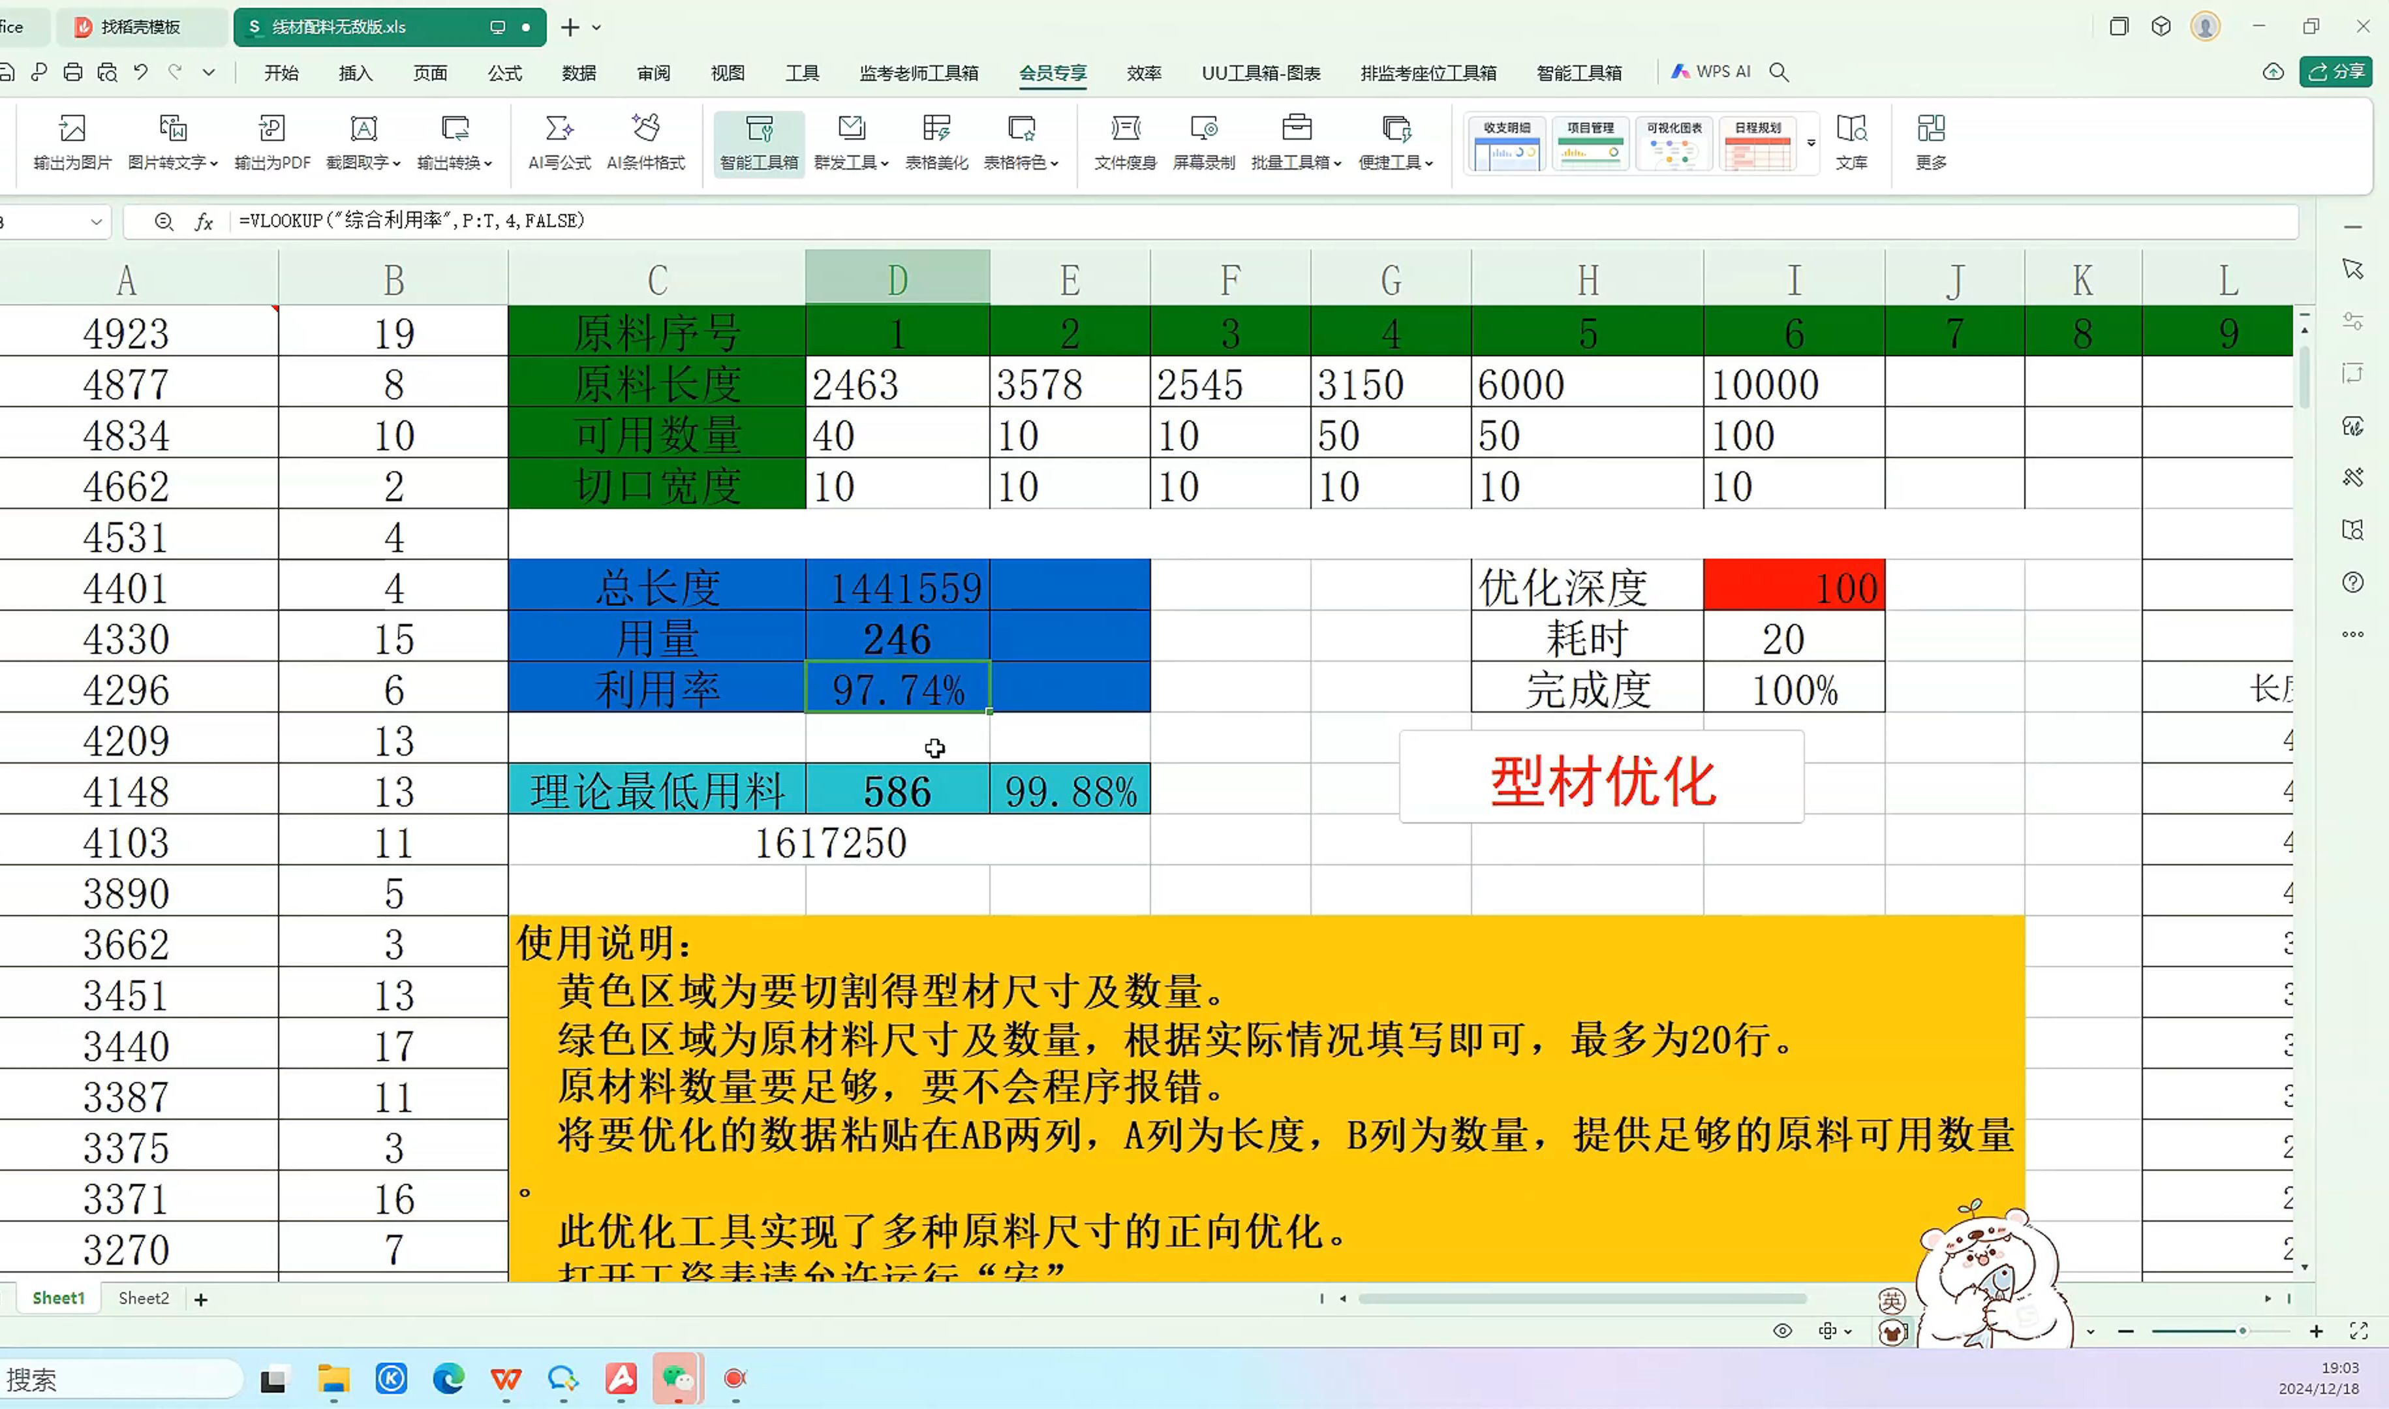Click the undo arrow in quick access toolbar
Image resolution: width=2389 pixels, height=1409 pixels.
click(140, 72)
